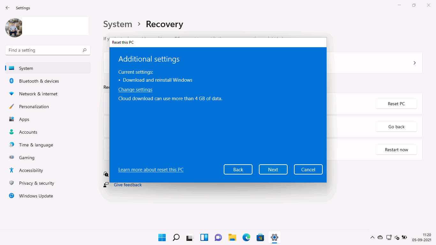The width and height of the screenshot is (436, 245).
Task: Launch Microsoft Edge from the taskbar
Action: point(246,237)
